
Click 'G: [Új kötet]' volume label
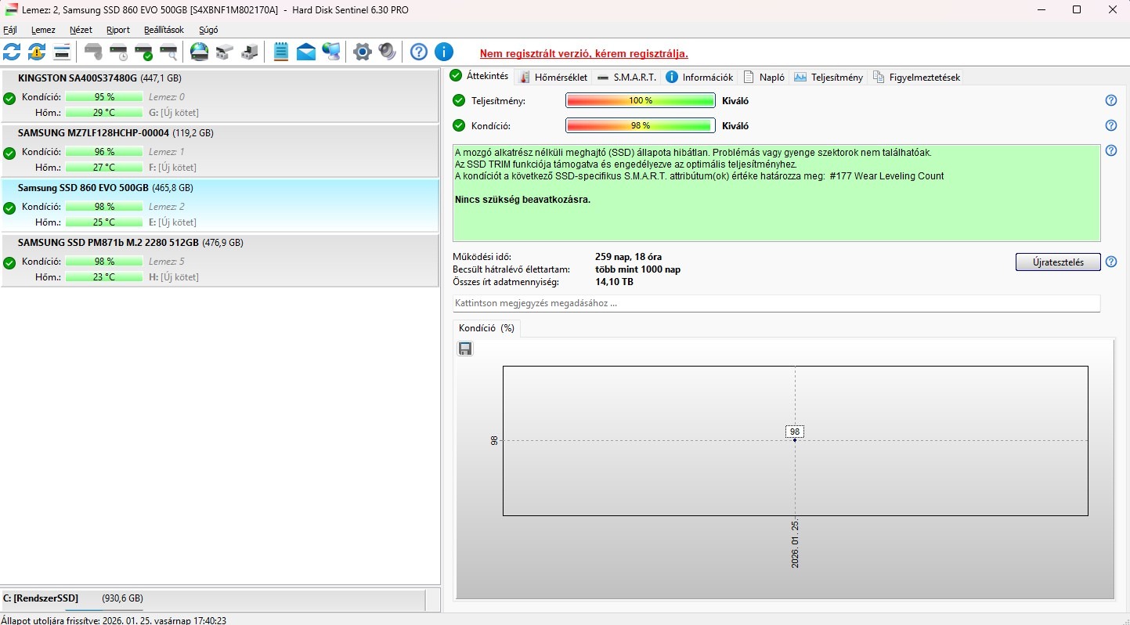[174, 113]
